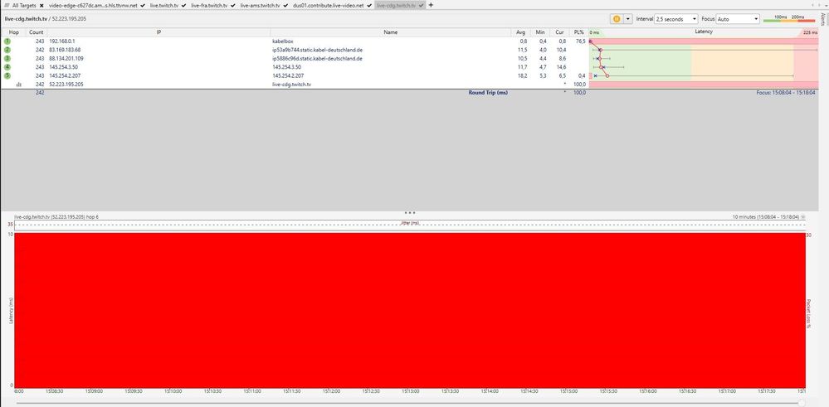Click the Name column header
Viewport: 829px width, 407px height.
390,32
